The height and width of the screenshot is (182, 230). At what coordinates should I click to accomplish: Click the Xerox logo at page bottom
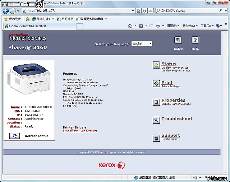tap(112, 165)
